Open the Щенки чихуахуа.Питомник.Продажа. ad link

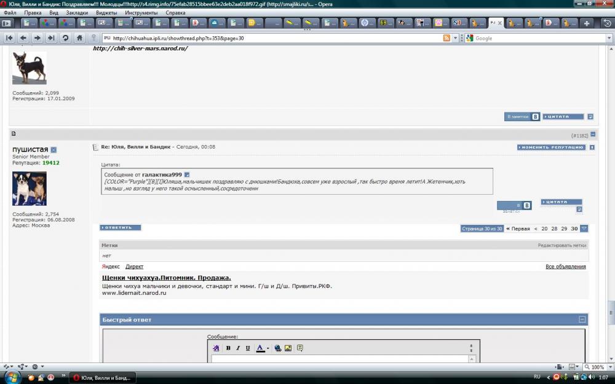click(x=166, y=278)
